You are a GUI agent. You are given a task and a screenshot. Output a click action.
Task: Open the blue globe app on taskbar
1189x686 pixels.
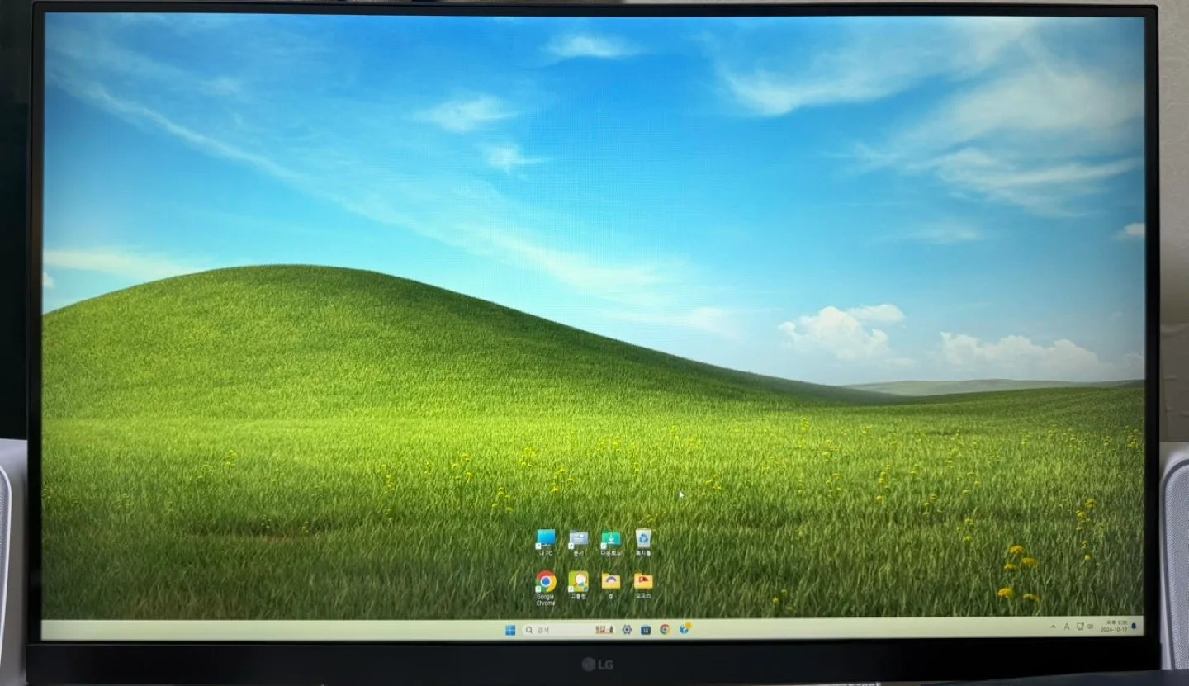point(685,629)
